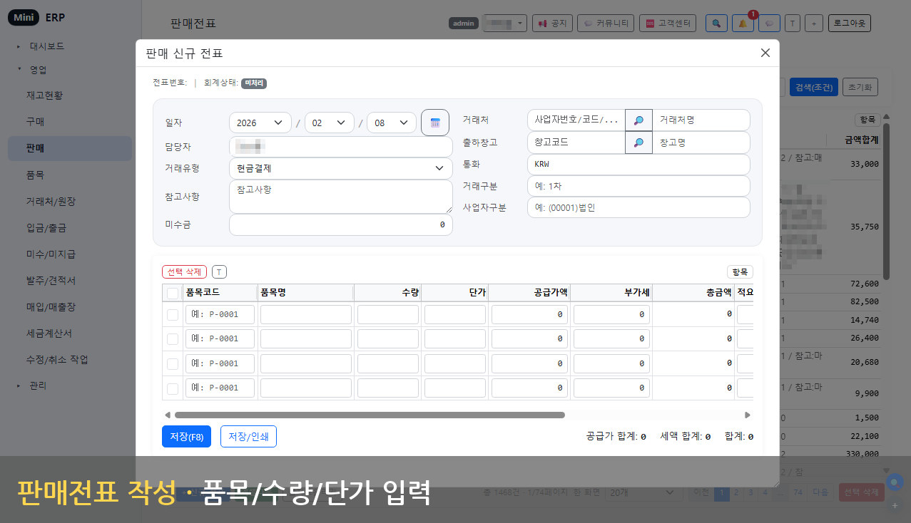Viewport: 911px width, 523px height.
Task: Click the first row 품목코드 field
Action: point(220,314)
